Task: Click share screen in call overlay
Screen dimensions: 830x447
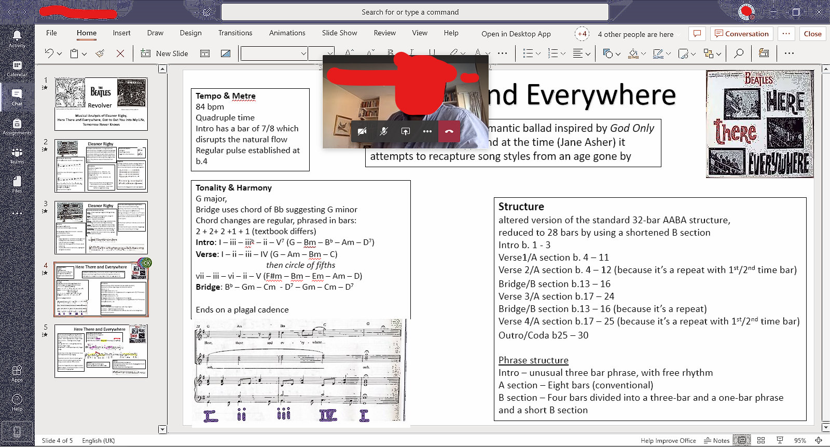Action: (x=406, y=131)
